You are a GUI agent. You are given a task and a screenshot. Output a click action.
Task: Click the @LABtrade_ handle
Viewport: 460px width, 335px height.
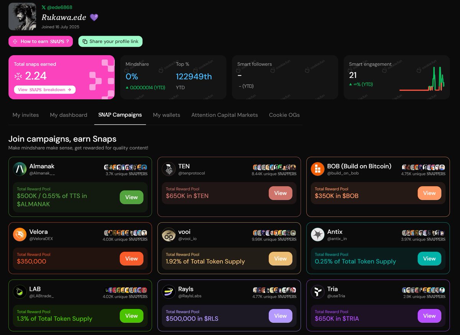(42, 296)
